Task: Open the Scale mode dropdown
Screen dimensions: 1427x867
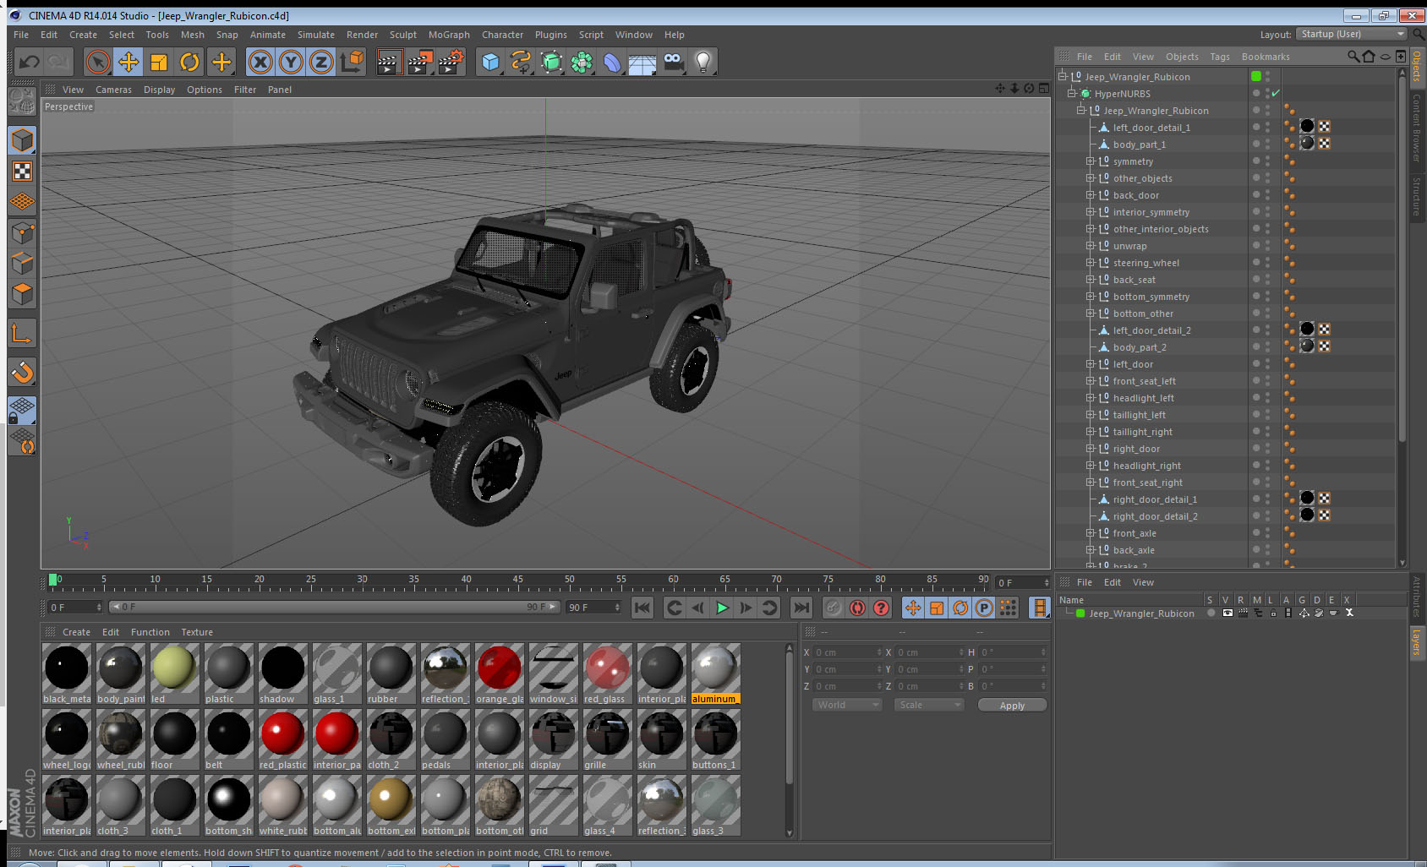Action: 929,705
